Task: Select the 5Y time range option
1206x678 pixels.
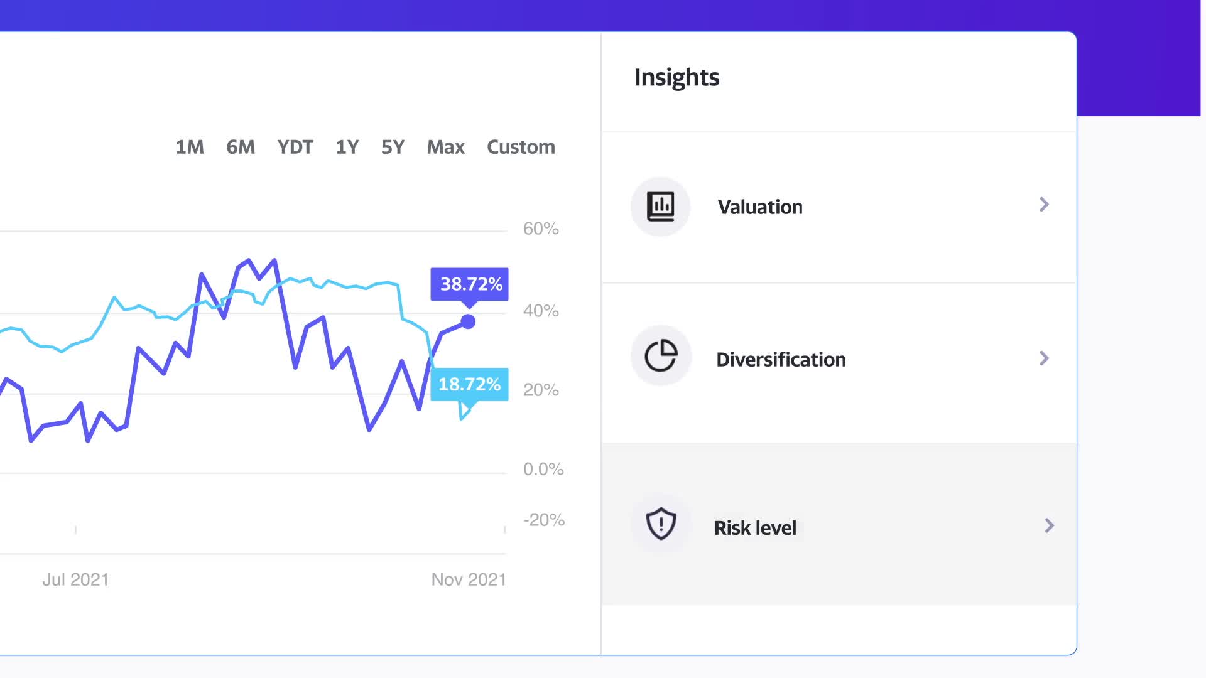Action: pos(392,146)
